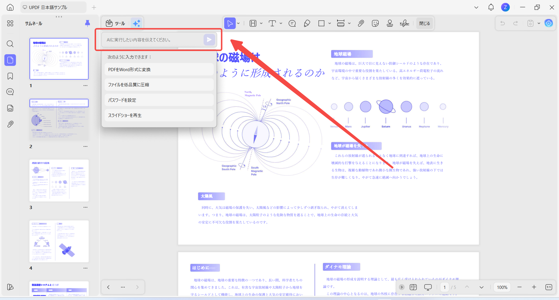Expand the highlight tool options arrow

[x=261, y=23]
